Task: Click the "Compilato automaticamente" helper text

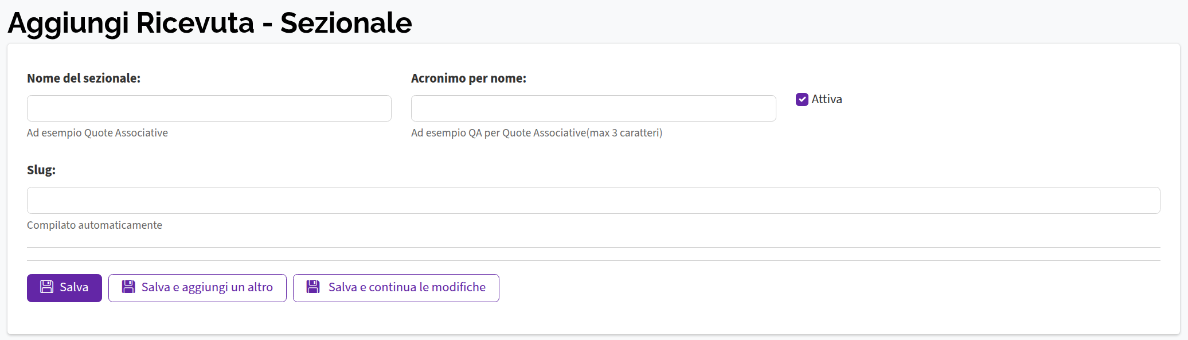Action: (94, 225)
